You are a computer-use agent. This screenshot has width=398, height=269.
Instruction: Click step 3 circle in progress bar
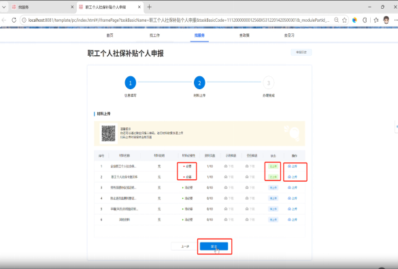[269, 83]
